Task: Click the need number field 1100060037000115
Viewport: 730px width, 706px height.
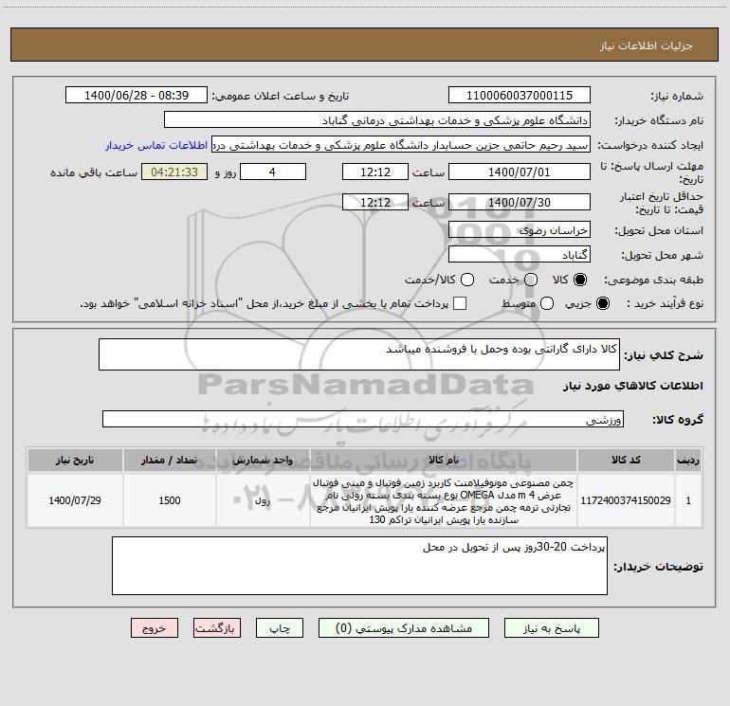Action: (520, 95)
